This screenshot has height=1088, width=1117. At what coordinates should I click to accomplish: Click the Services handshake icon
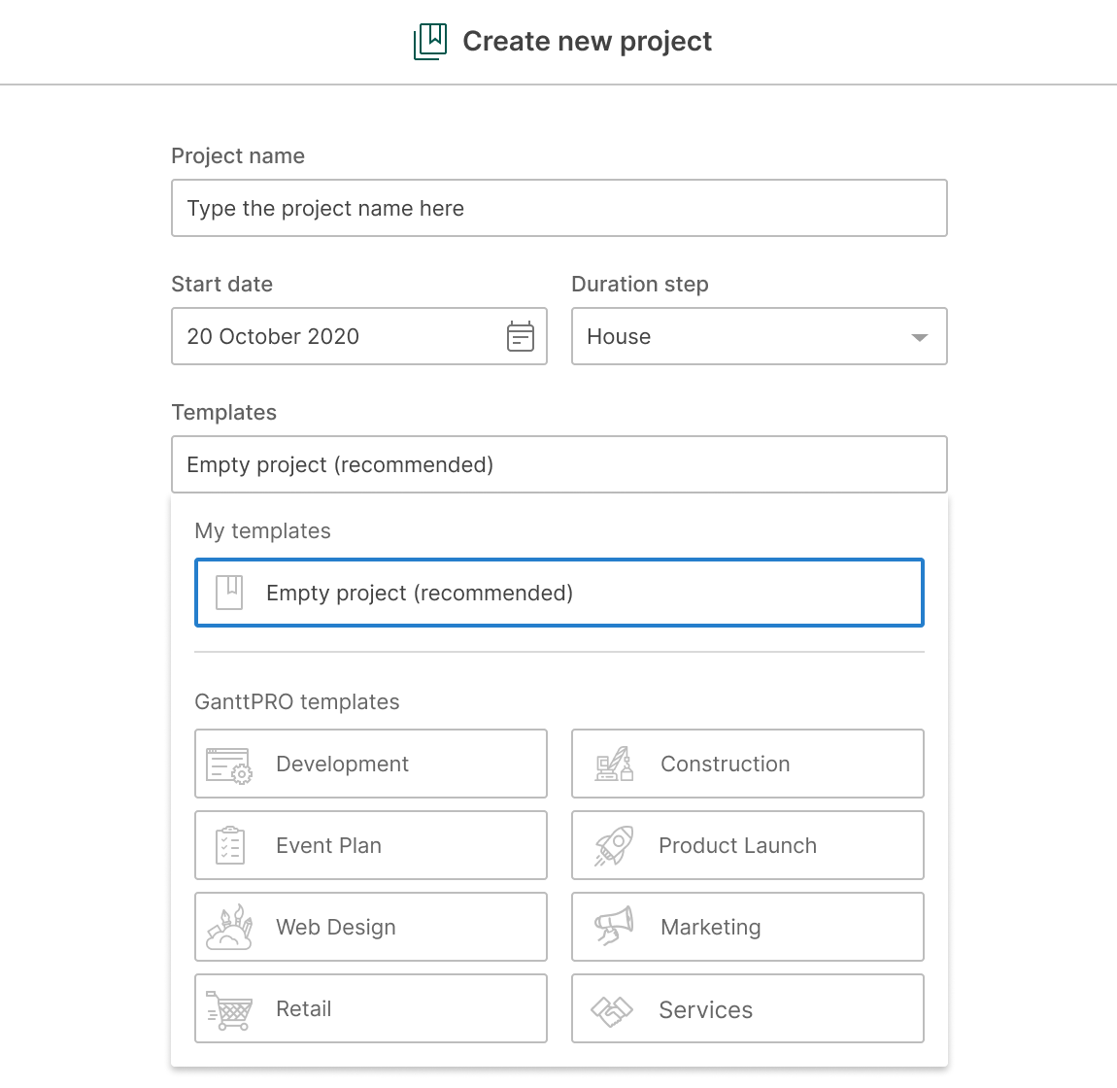pos(612,1010)
